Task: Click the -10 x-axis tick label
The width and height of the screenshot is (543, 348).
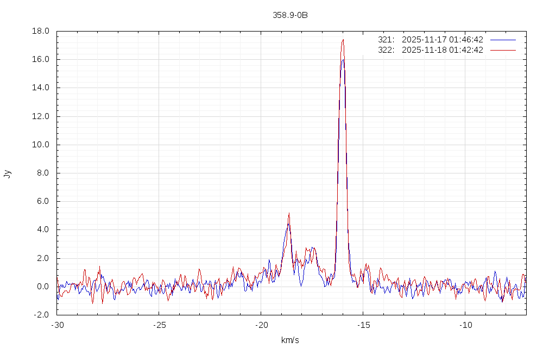Action: tap(465, 325)
